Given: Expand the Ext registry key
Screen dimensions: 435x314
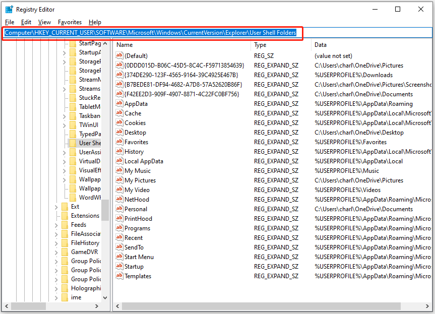Looking at the screenshot, I should pyautogui.click(x=56, y=207).
